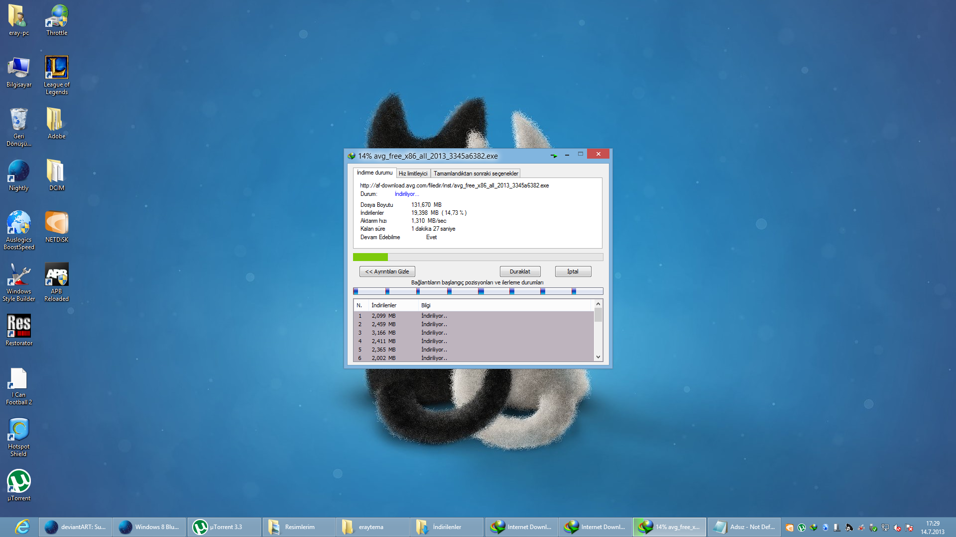Click Ayrıntıları Gizle to hide details

pos(387,271)
